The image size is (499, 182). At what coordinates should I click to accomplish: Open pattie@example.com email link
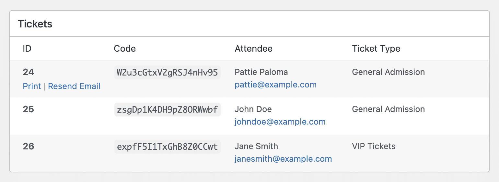[x=275, y=85]
